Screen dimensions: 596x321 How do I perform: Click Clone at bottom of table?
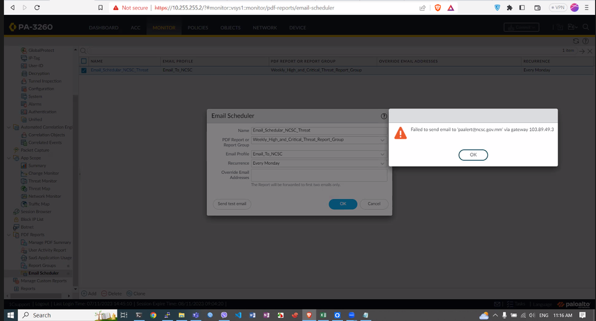tap(135, 294)
